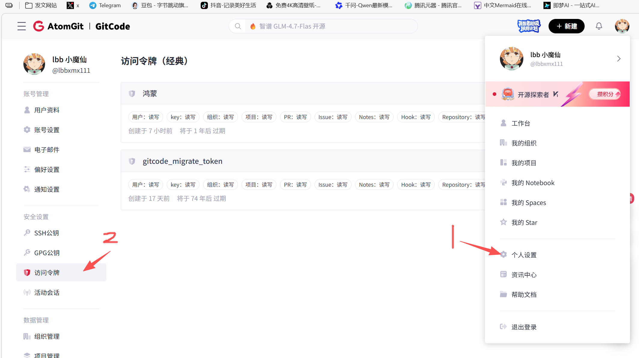The height and width of the screenshot is (358, 639).
Task: Click the star icon for 我的 Star
Action: [x=504, y=222]
